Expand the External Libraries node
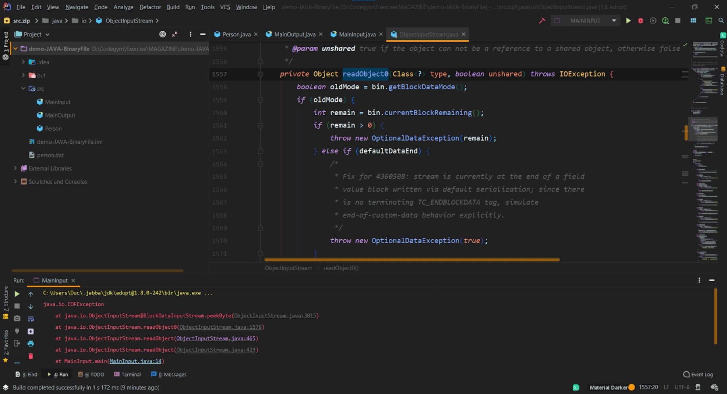Image resolution: width=727 pixels, height=394 pixels. 15,168
